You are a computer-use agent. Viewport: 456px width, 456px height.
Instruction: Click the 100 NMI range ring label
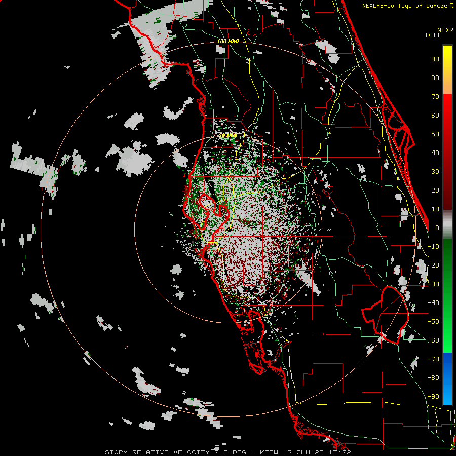pyautogui.click(x=227, y=41)
